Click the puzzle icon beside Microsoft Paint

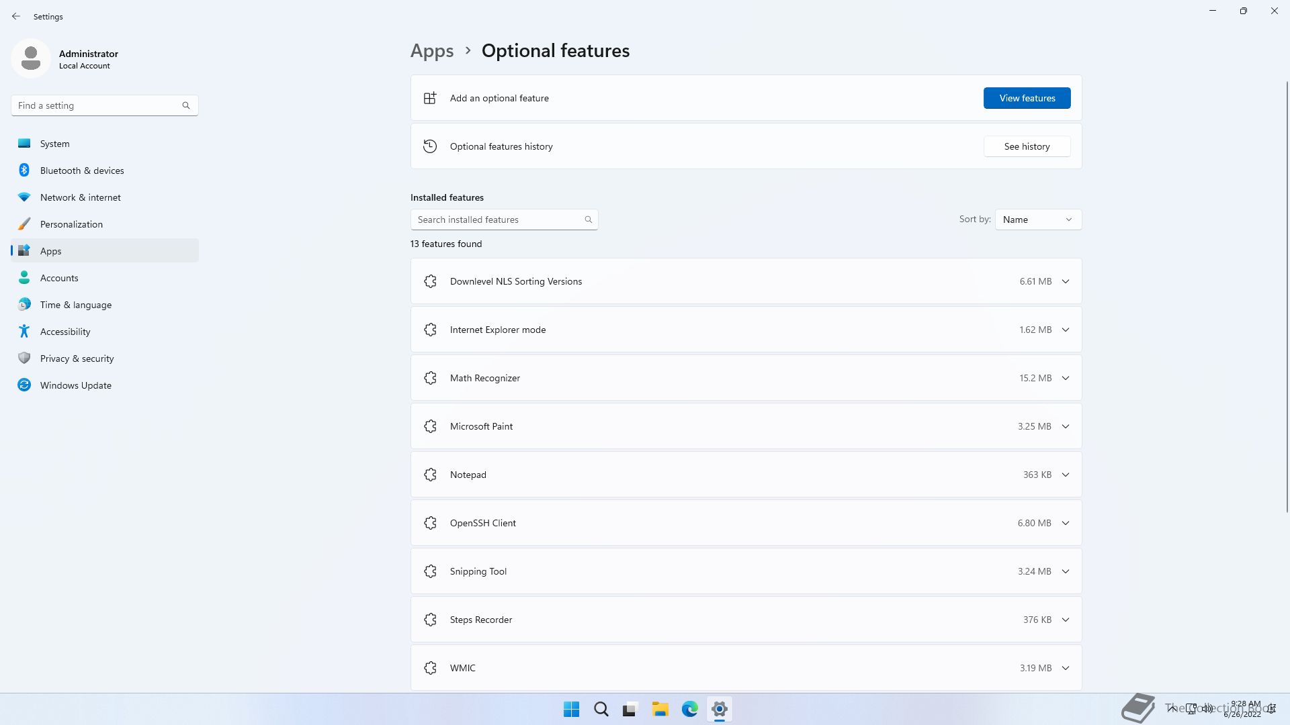(x=431, y=426)
